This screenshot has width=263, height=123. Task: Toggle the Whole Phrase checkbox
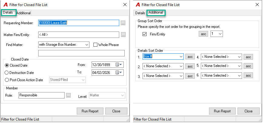[x=96, y=45]
